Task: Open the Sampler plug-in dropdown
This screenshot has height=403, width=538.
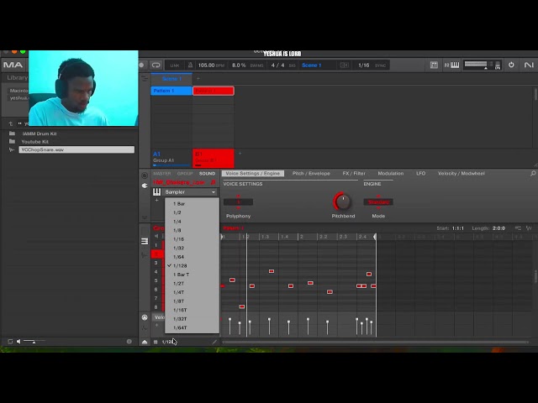Action: point(190,192)
